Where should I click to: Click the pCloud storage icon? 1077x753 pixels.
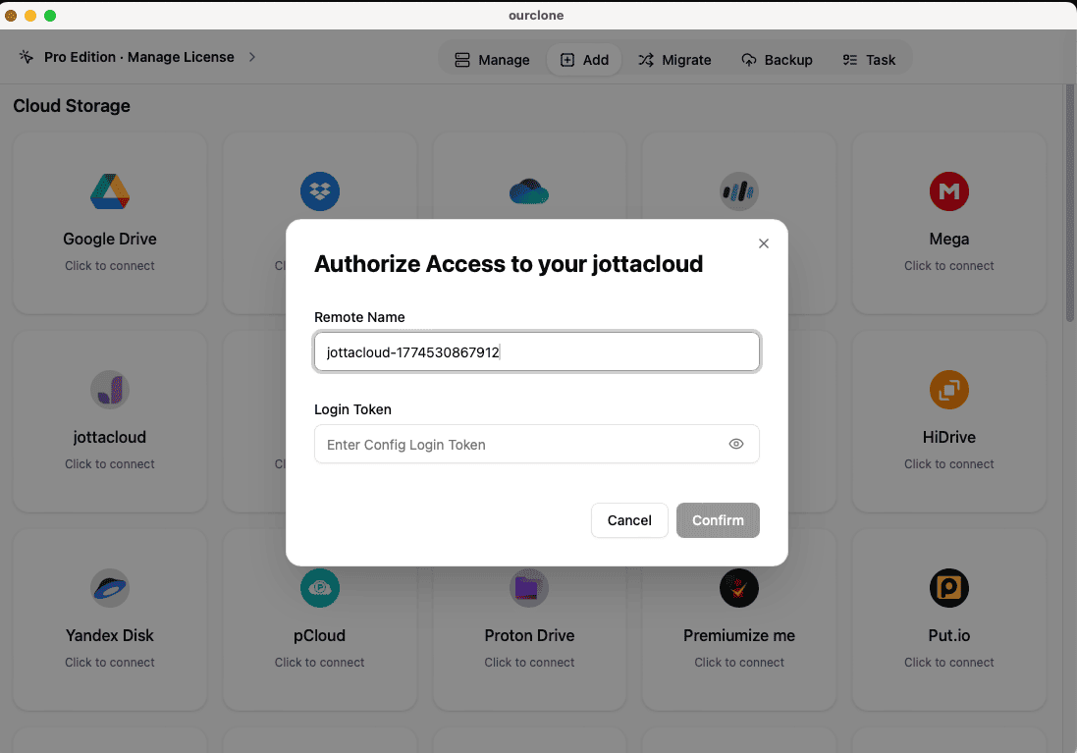[x=319, y=588]
